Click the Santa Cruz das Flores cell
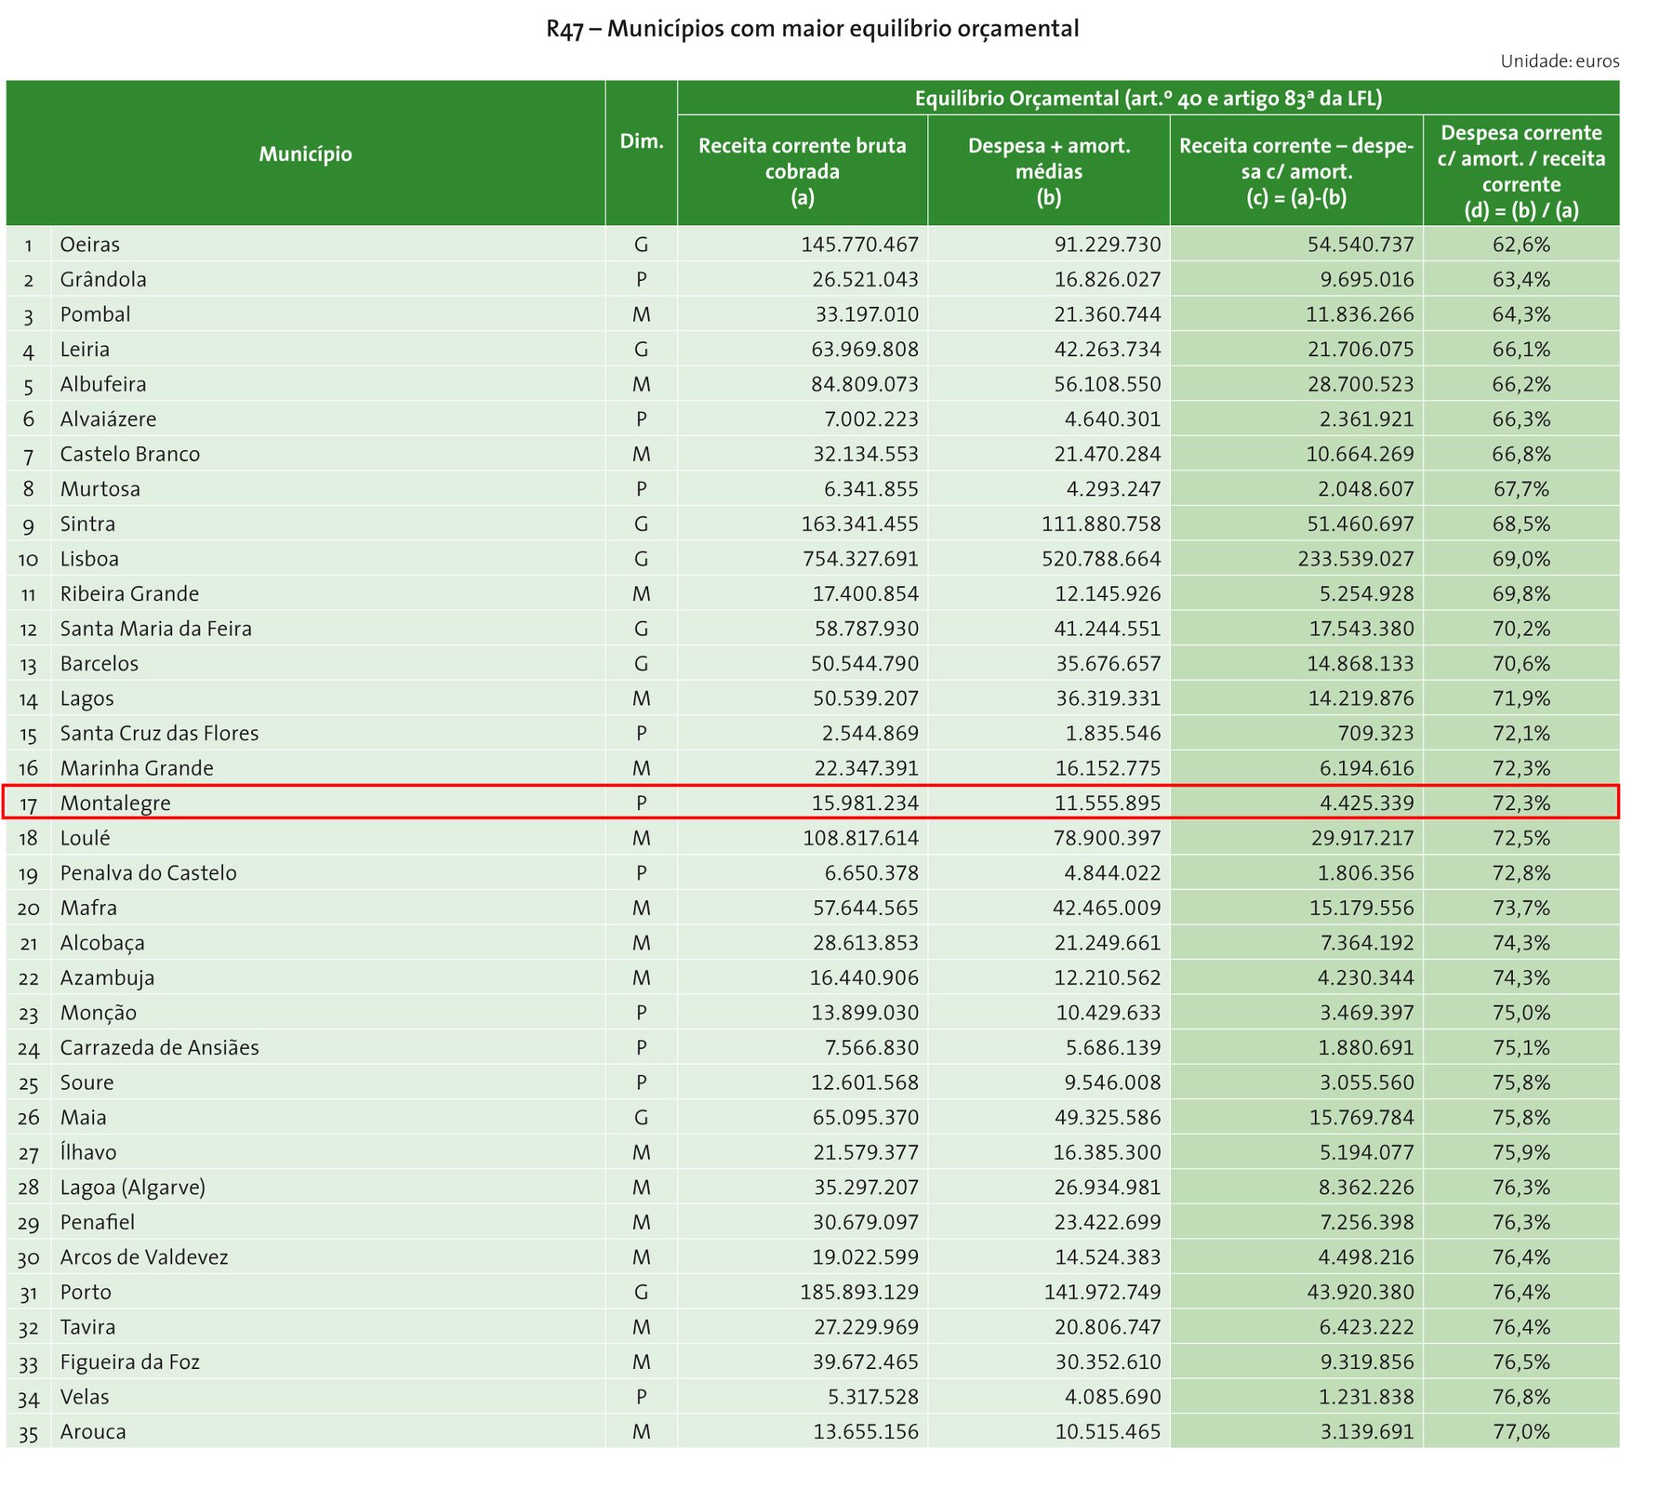 pos(159,733)
